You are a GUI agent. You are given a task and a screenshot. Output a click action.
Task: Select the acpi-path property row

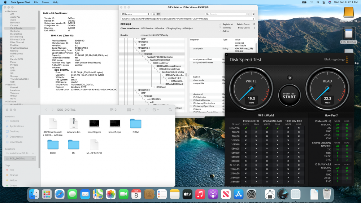pos(222,49)
